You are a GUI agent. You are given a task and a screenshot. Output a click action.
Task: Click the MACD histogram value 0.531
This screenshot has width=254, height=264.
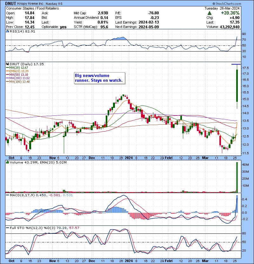68,195
